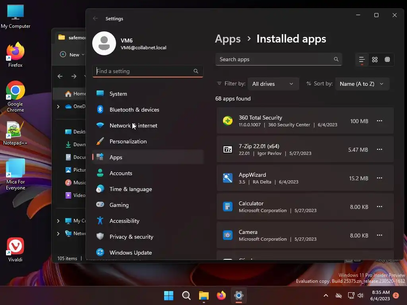Click the safemon tab in File Explorer

pos(71,38)
